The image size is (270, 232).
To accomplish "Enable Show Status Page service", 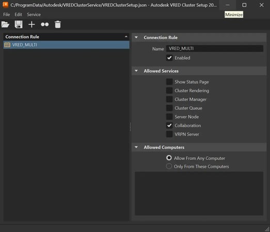I will tap(169, 81).
